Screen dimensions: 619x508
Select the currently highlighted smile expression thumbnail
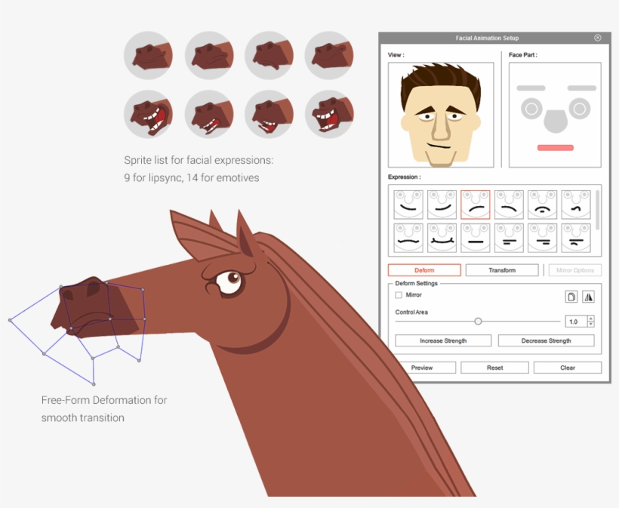476,205
